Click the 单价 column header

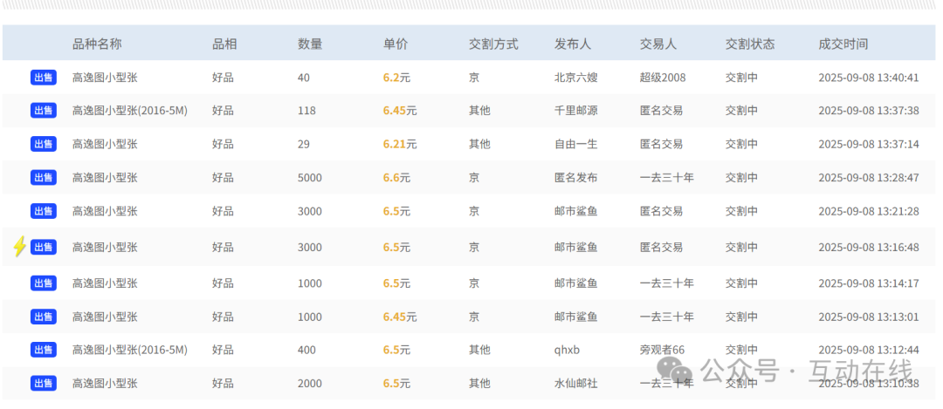(396, 44)
